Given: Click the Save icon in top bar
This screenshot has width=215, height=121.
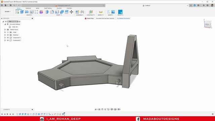Looking at the screenshot, I should pyautogui.click(x=10, y=5).
